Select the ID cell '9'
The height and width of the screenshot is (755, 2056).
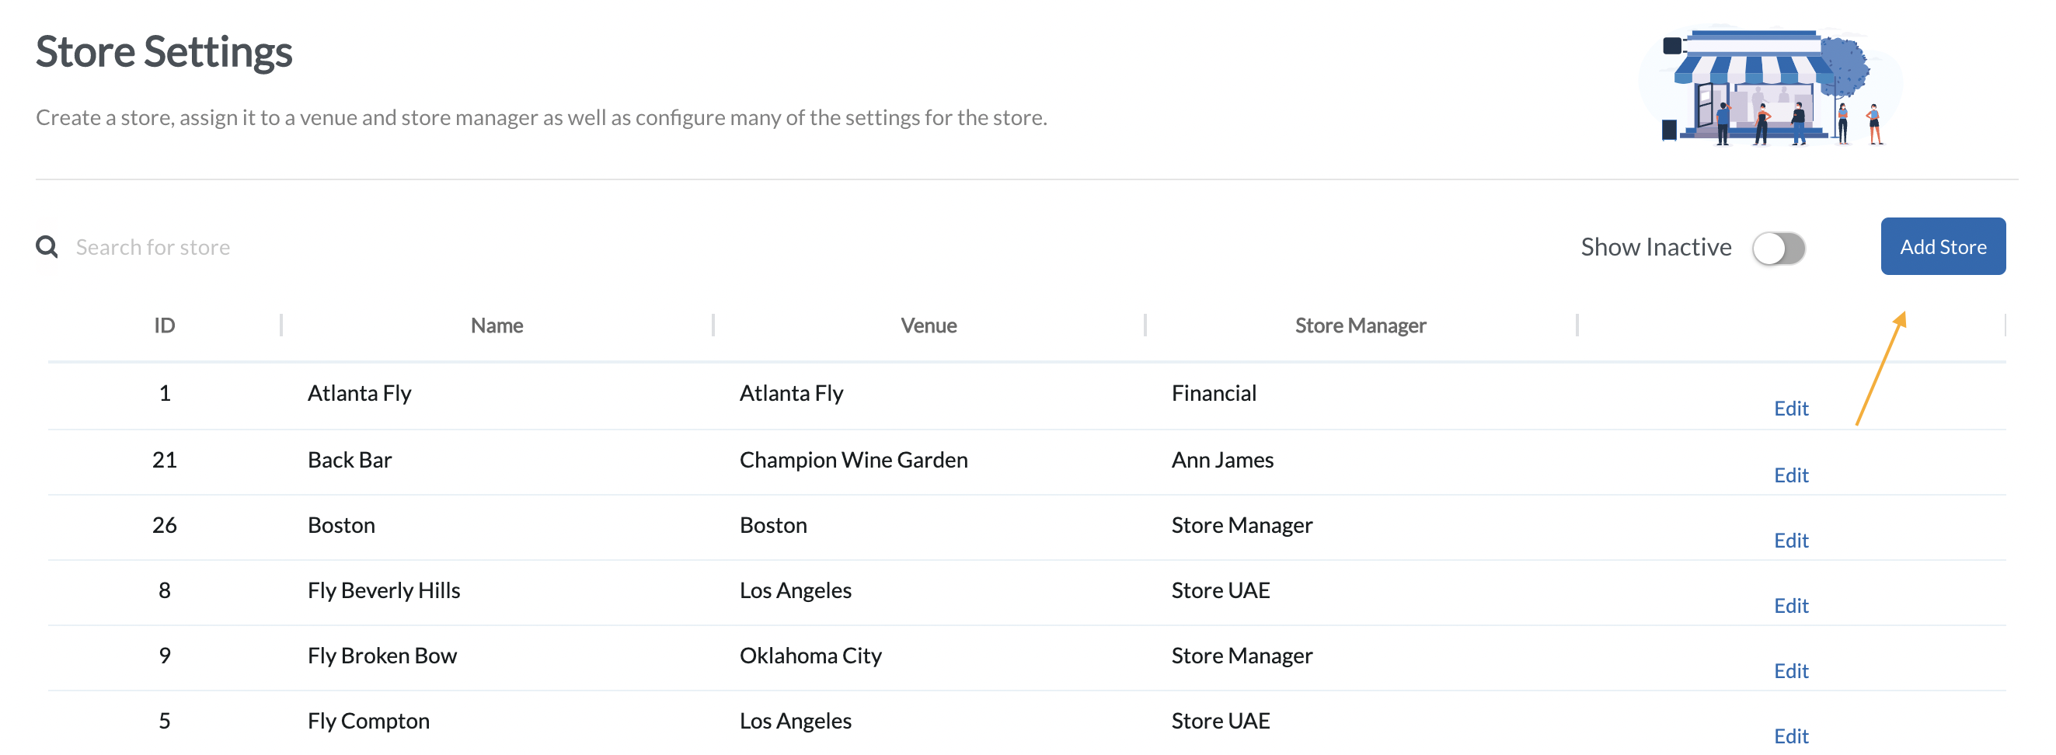click(x=165, y=656)
